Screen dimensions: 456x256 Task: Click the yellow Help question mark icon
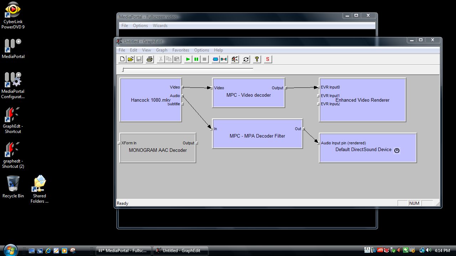(257, 59)
